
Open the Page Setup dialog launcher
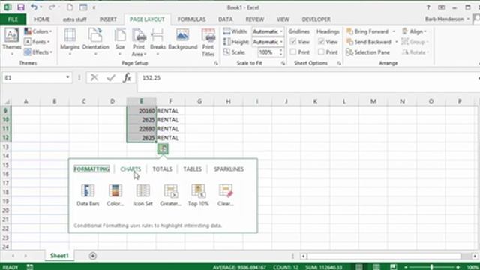pyautogui.click(x=216, y=63)
